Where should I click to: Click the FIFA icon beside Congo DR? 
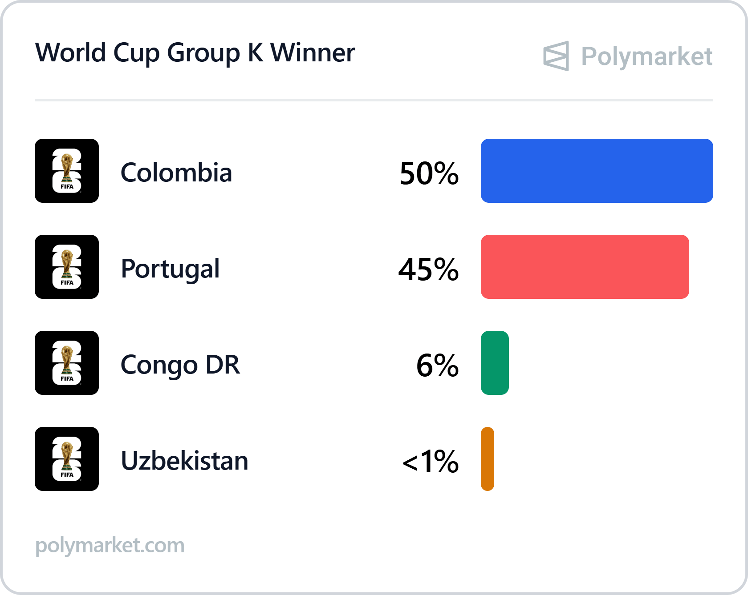click(x=67, y=363)
